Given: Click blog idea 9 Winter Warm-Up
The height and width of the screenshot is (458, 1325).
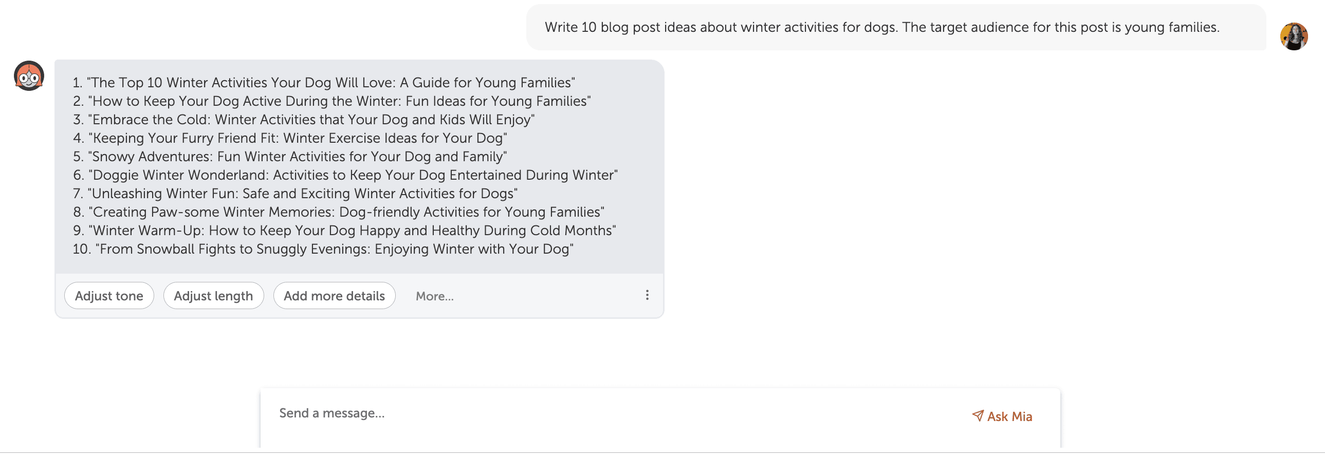Looking at the screenshot, I should (x=345, y=231).
